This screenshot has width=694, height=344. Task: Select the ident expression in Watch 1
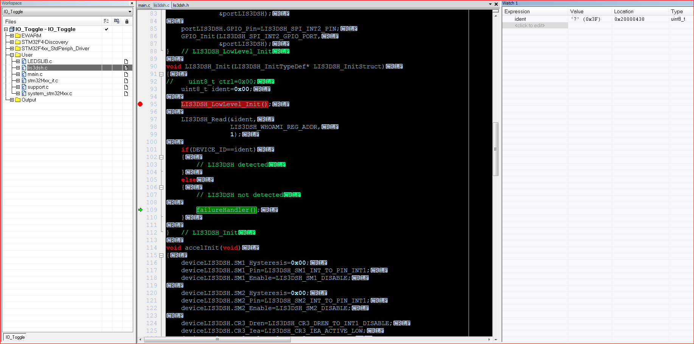click(520, 19)
